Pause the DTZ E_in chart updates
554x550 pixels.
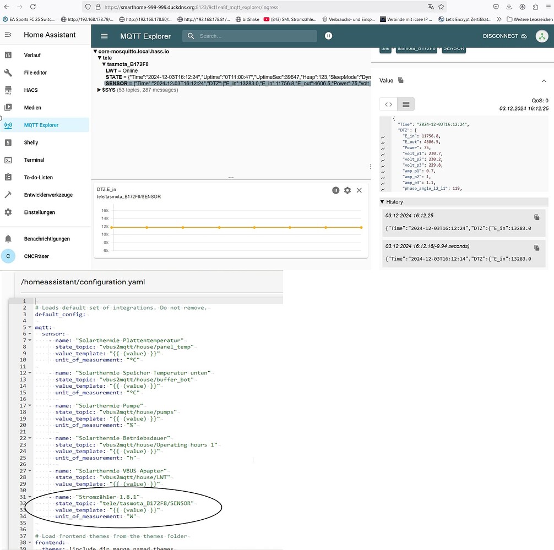tap(335, 190)
